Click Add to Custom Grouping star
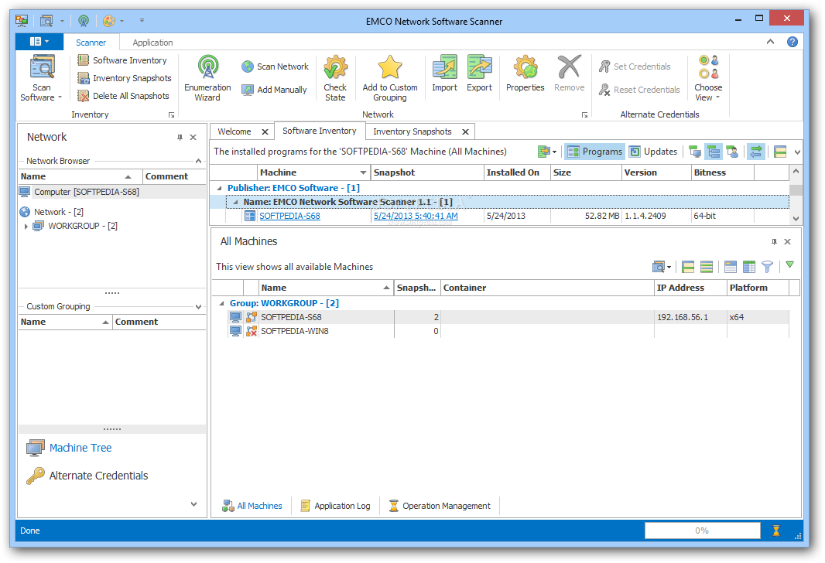Image resolution: width=825 pixels, height=563 pixels. click(x=390, y=78)
